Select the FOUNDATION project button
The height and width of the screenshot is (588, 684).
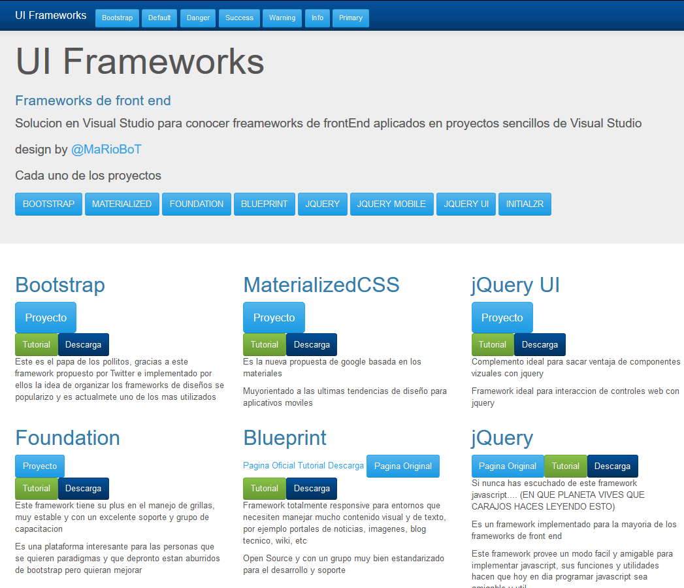196,204
